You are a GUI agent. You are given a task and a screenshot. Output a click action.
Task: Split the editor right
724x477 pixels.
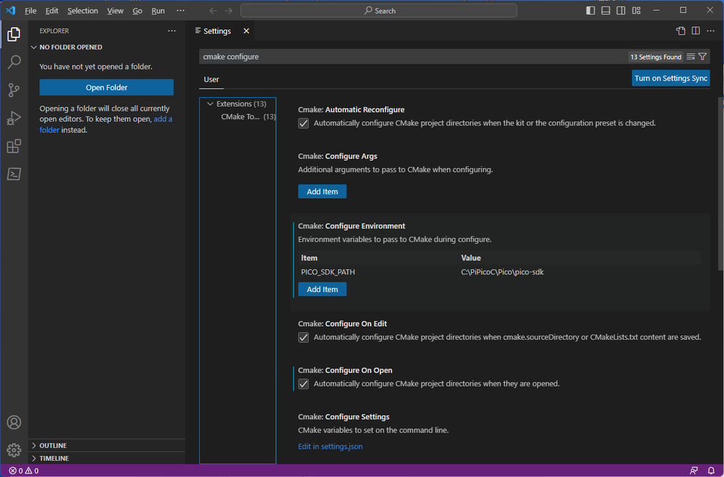696,31
